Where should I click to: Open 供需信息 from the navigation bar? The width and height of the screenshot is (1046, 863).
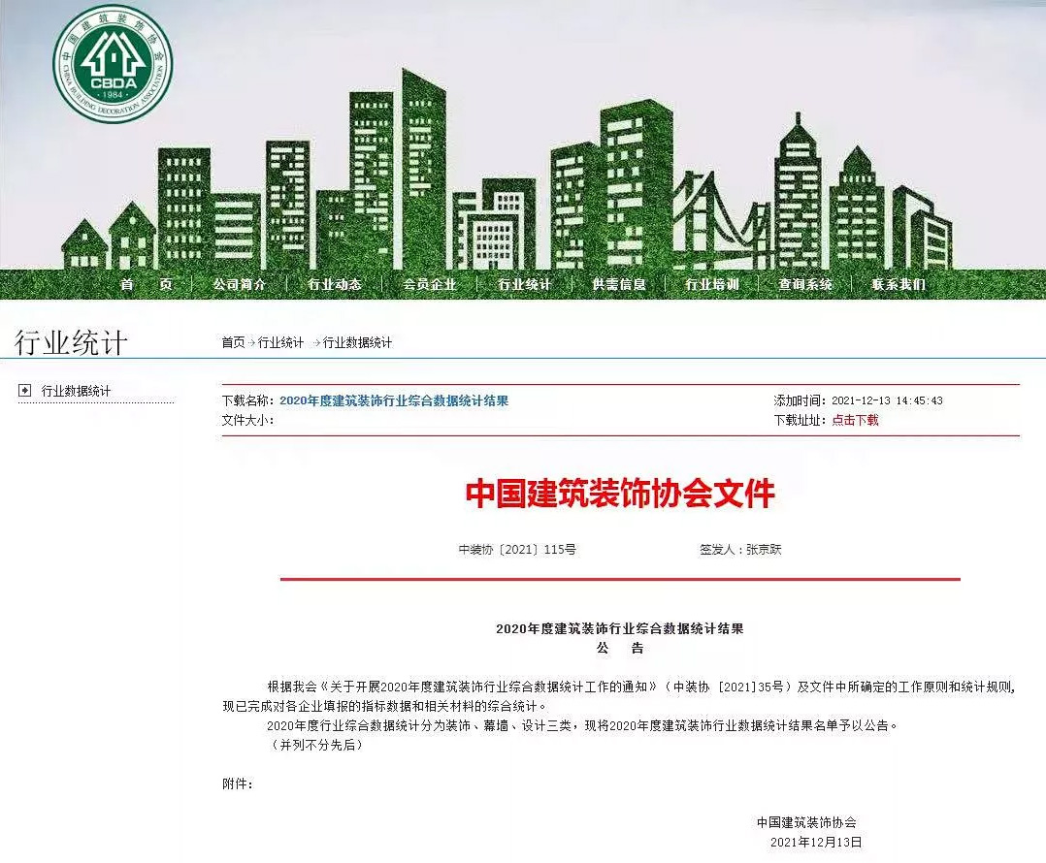pyautogui.click(x=619, y=284)
